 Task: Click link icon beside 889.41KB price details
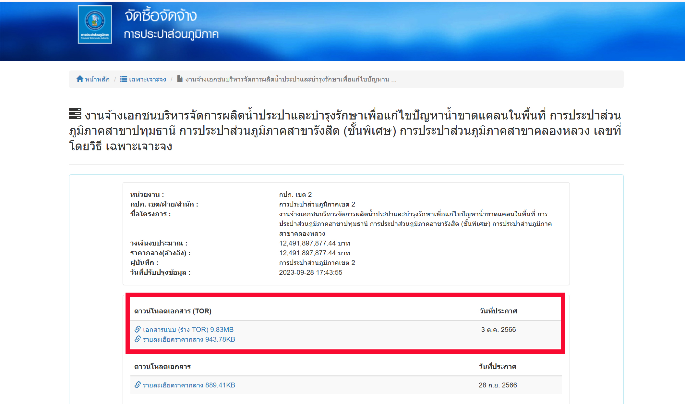(x=138, y=385)
